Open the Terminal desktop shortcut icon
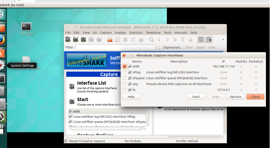 26,27
